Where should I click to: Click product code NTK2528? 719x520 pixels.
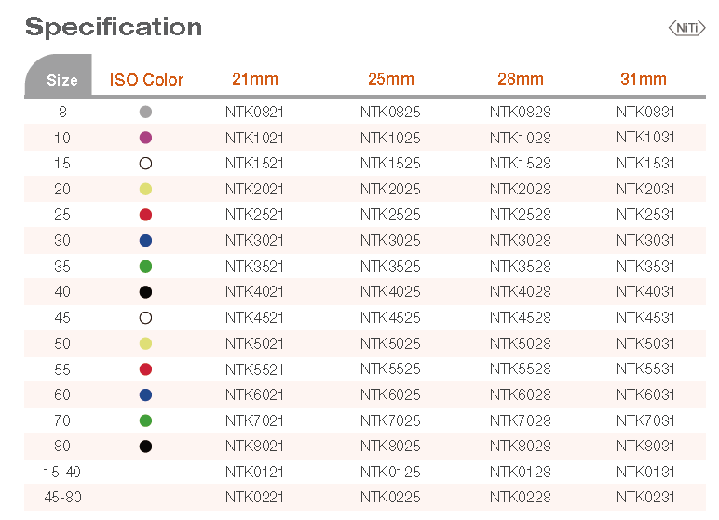click(x=520, y=215)
